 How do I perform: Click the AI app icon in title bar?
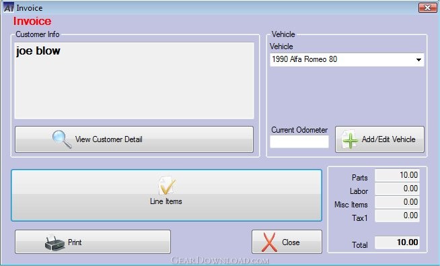coord(9,7)
